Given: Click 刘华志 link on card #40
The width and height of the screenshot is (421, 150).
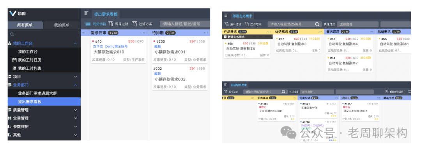Looking at the screenshot, I should click(x=97, y=46).
